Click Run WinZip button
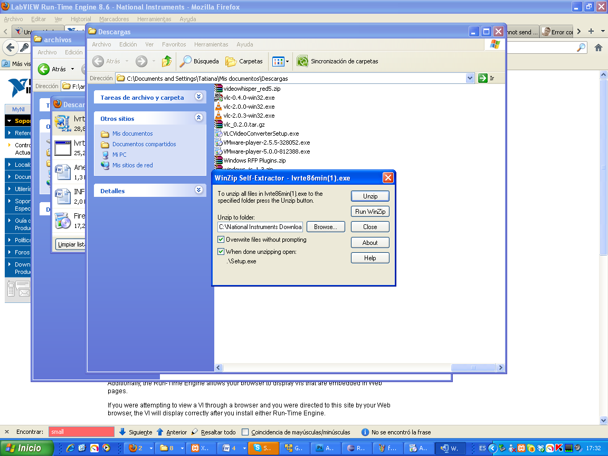 pos(370,211)
